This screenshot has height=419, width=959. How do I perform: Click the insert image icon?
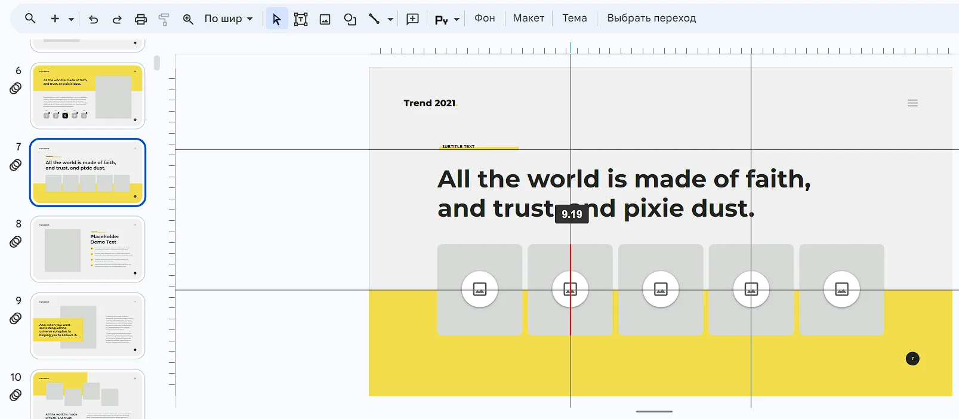pos(325,19)
